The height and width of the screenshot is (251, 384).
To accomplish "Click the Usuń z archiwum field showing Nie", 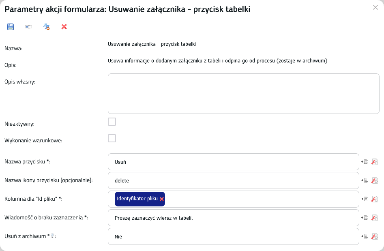I will click(234, 236).
